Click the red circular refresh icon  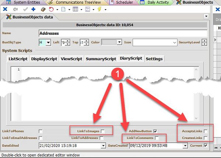51,9
